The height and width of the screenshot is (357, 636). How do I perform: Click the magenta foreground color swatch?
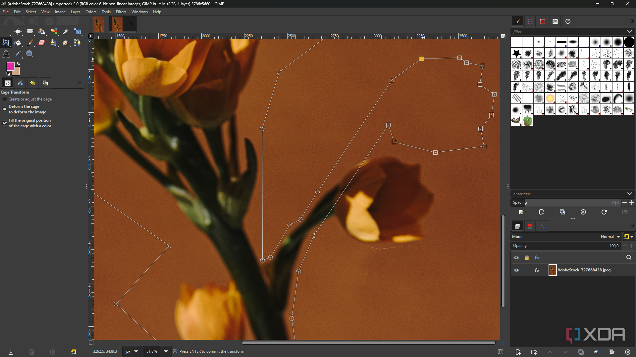coord(10,66)
